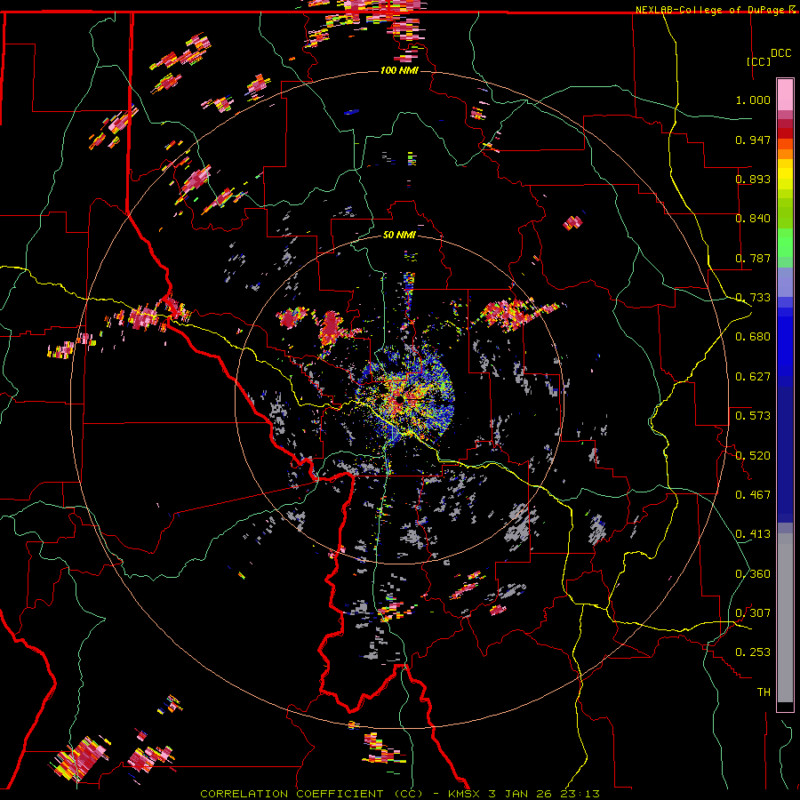Click the NEXLAB-College of DuPage credit text
The height and width of the screenshot is (800, 800).
point(712,10)
